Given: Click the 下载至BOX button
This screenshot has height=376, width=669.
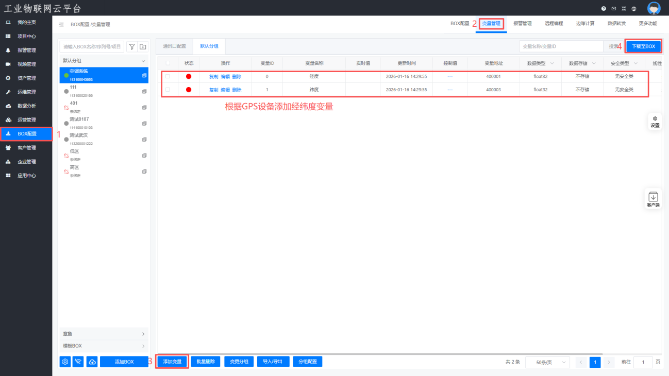Looking at the screenshot, I should pos(643,46).
